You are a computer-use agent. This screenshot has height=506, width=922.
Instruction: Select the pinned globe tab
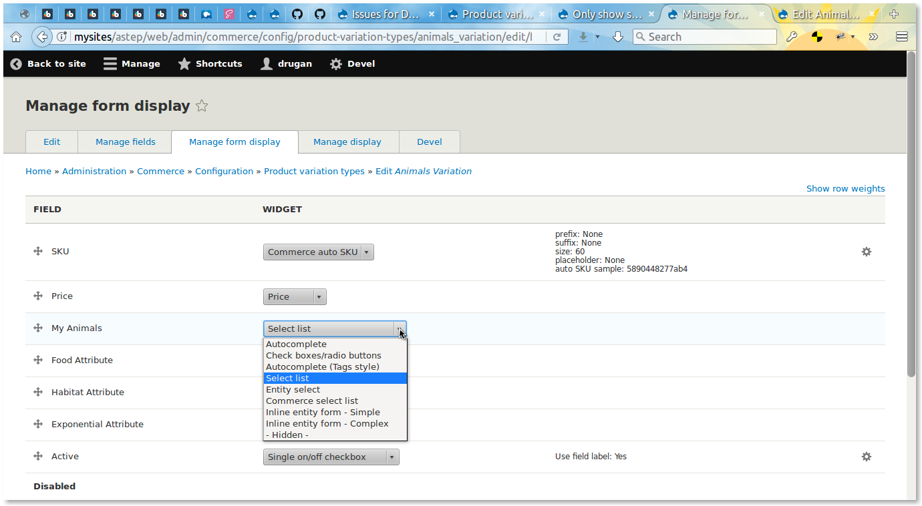tap(25, 14)
